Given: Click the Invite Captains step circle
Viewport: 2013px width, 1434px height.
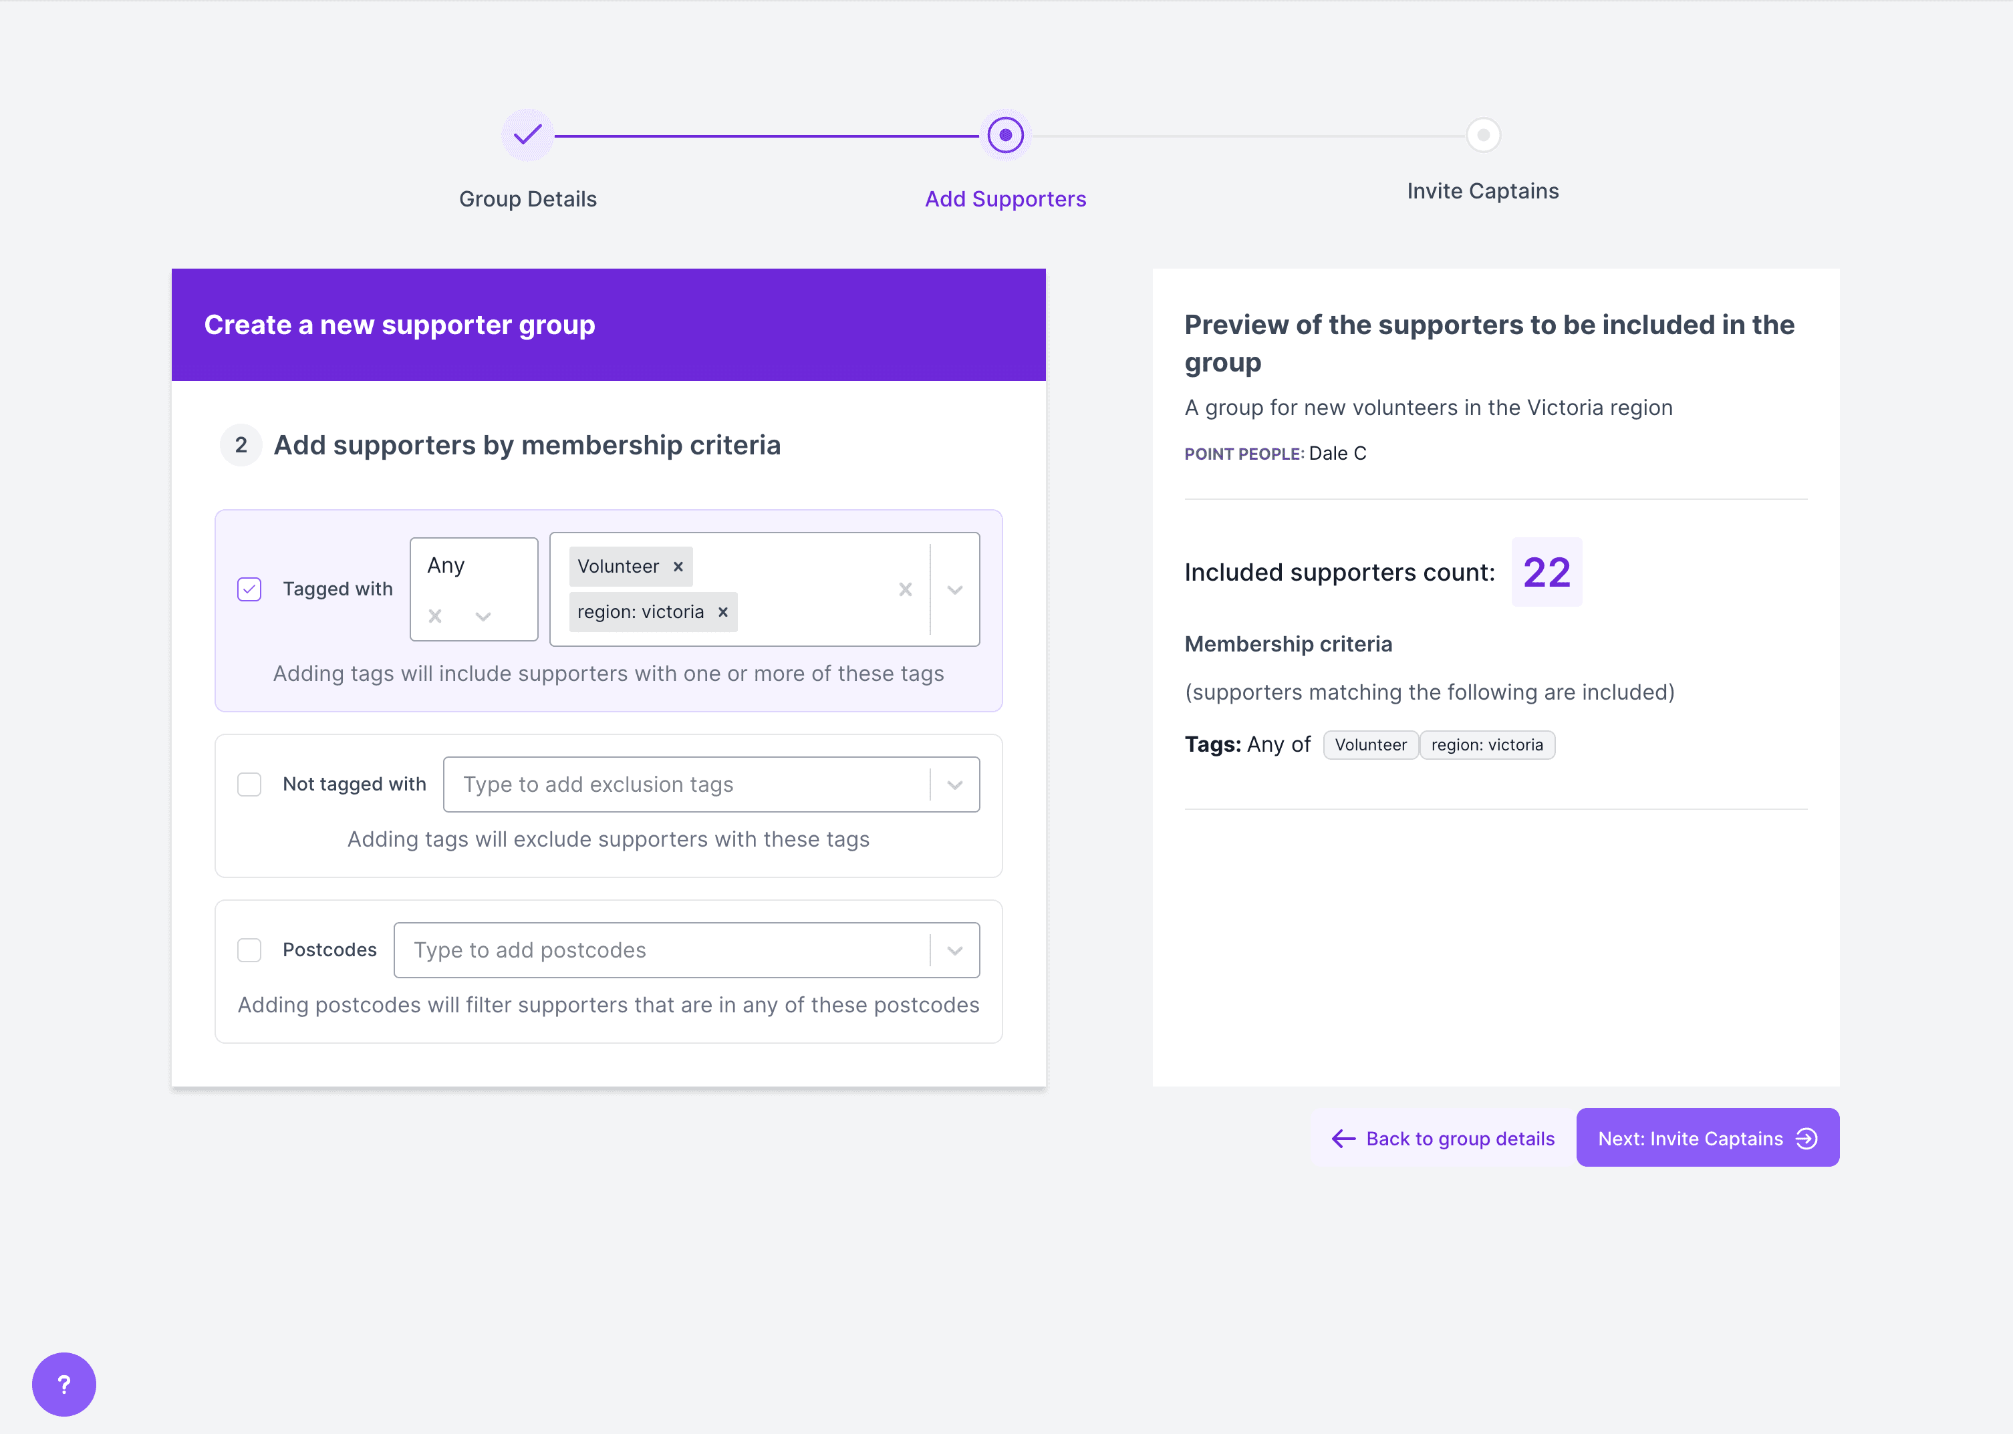Looking at the screenshot, I should (x=1483, y=135).
